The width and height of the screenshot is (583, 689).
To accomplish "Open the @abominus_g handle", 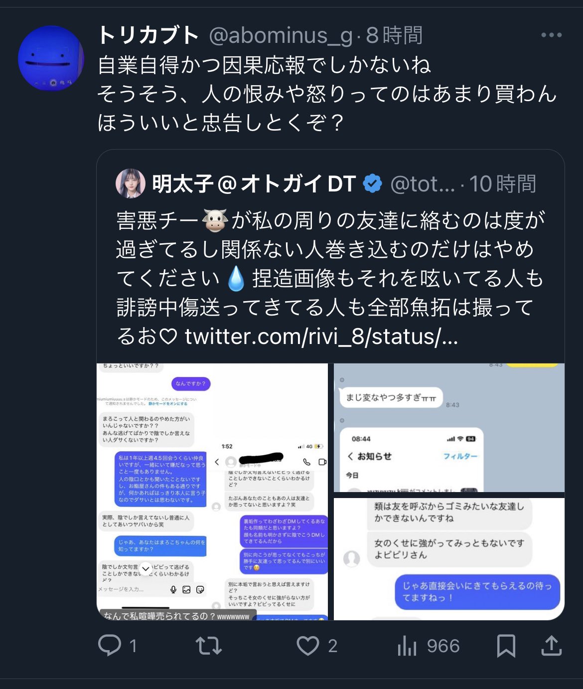I will coord(281,35).
